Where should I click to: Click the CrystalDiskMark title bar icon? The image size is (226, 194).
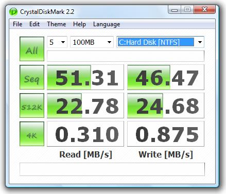click(x=13, y=12)
